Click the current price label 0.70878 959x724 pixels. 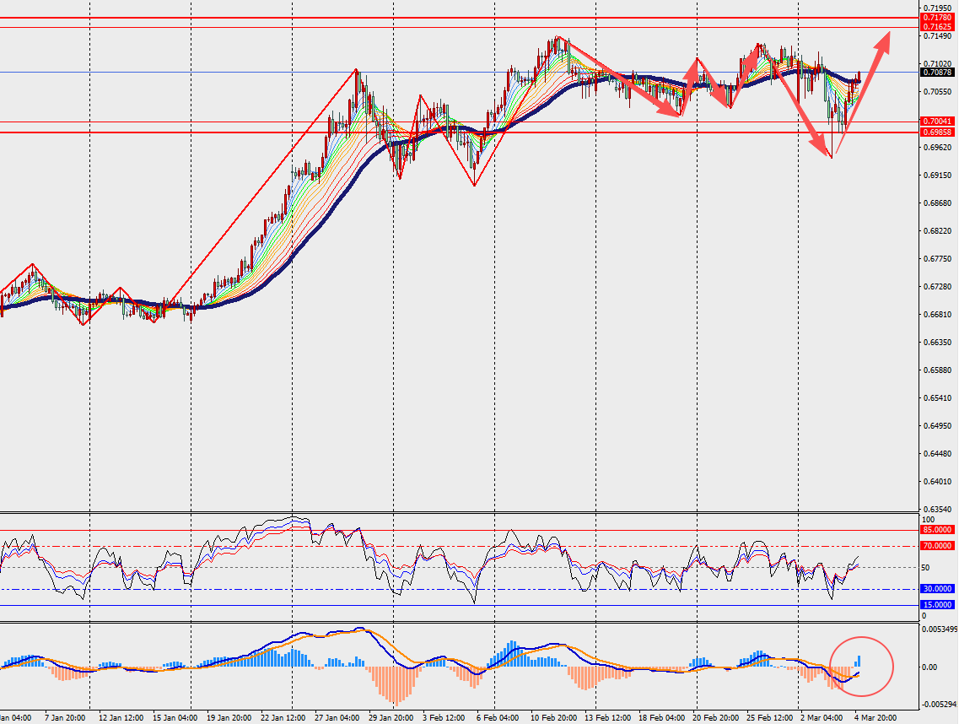937,73
